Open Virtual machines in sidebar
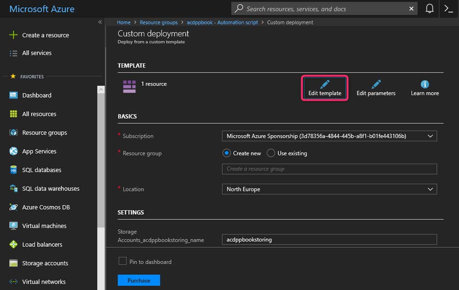 44,226
